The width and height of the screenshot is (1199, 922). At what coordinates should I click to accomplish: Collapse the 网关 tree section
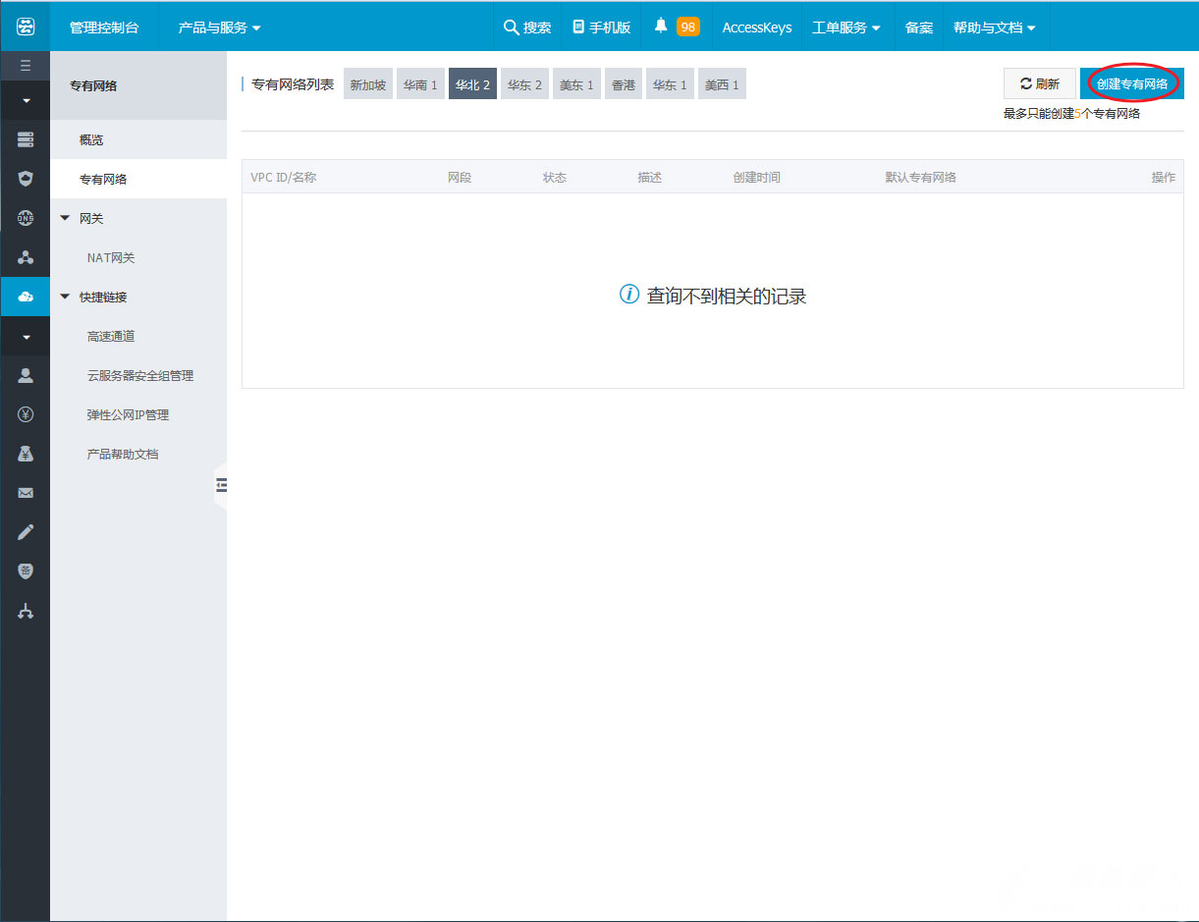coord(66,218)
